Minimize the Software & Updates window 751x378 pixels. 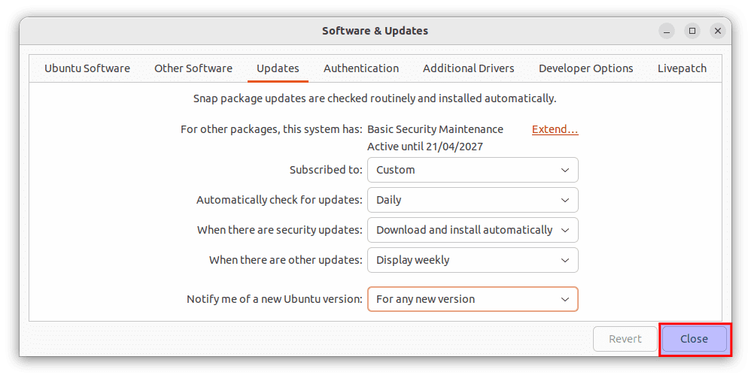click(x=667, y=31)
